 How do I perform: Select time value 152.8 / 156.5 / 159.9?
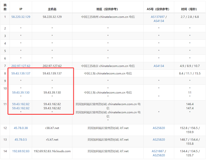point(190,130)
